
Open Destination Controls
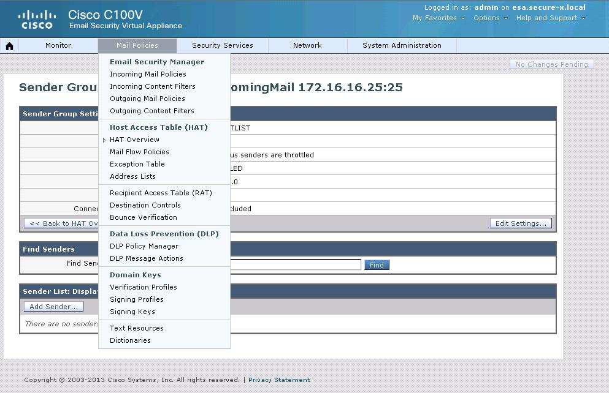tap(145, 205)
